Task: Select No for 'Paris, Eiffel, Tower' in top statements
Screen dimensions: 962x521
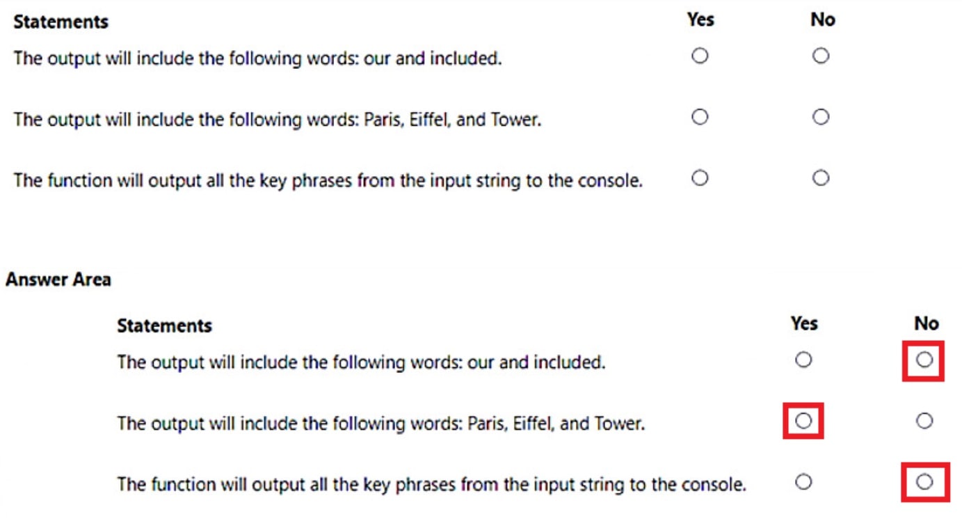Action: click(821, 117)
